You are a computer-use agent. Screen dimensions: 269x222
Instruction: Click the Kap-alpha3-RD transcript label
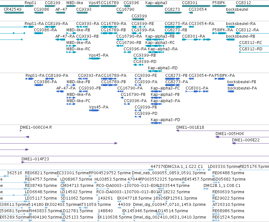point(163,68)
